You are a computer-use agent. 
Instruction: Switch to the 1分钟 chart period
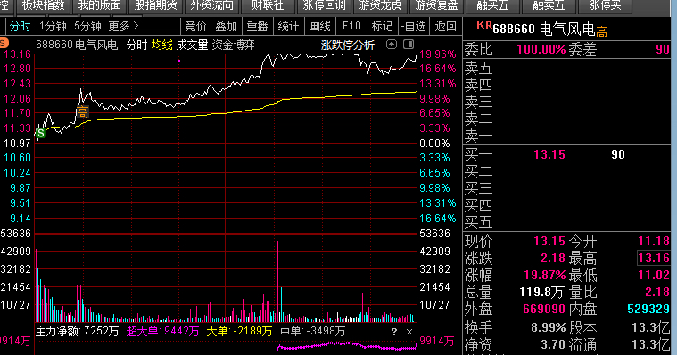[x=53, y=27]
